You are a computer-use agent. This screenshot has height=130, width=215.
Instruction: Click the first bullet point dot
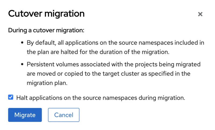coord(22,43)
